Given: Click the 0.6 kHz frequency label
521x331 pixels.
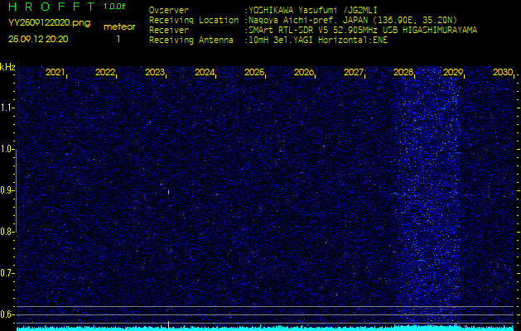Looking at the screenshot, I should coord(6,314).
